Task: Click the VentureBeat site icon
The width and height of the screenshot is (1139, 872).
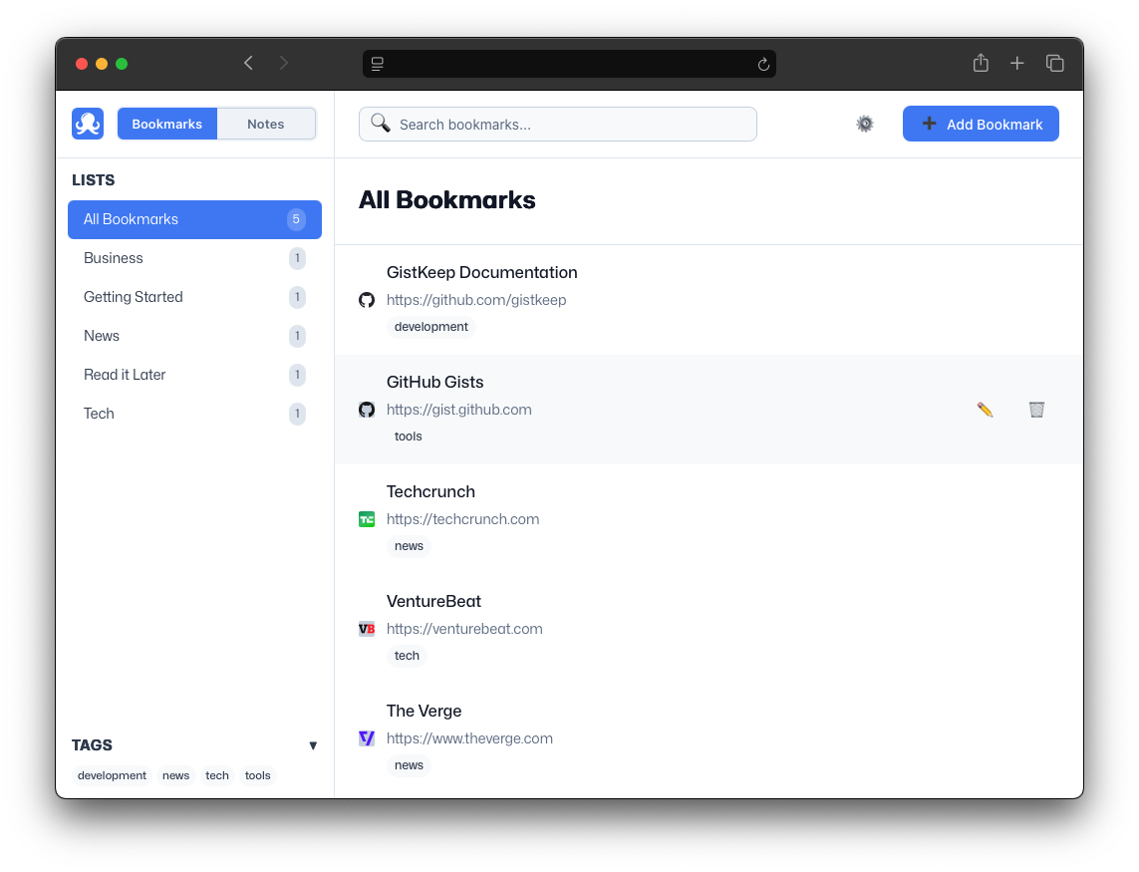Action: [366, 629]
